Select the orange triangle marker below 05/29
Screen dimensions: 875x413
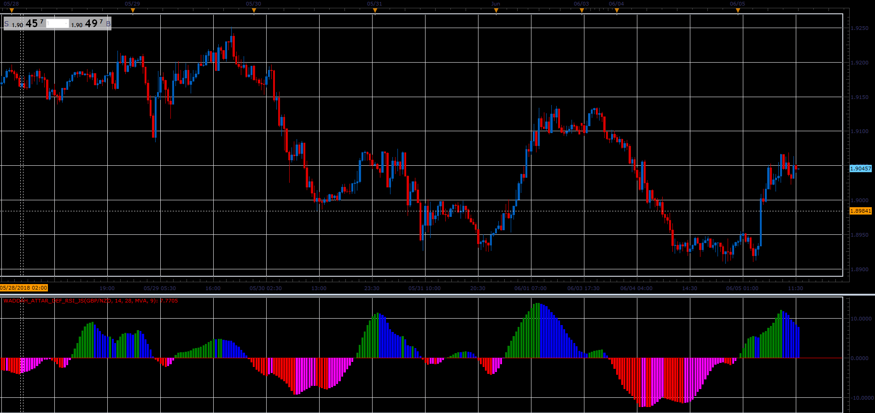coord(133,11)
